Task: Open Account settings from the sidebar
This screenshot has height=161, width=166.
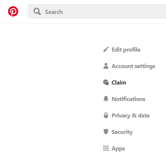Action: [x=133, y=66]
